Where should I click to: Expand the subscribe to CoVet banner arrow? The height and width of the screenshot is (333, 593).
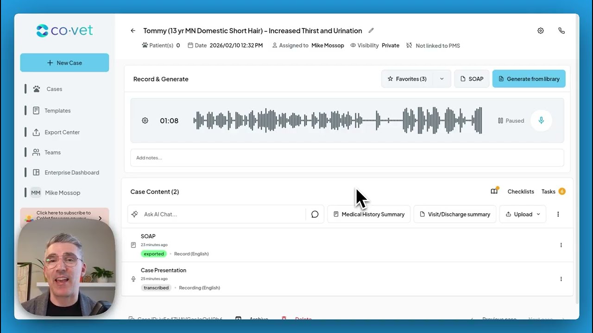tap(100, 218)
